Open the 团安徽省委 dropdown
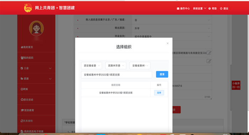 (x=91, y=66)
